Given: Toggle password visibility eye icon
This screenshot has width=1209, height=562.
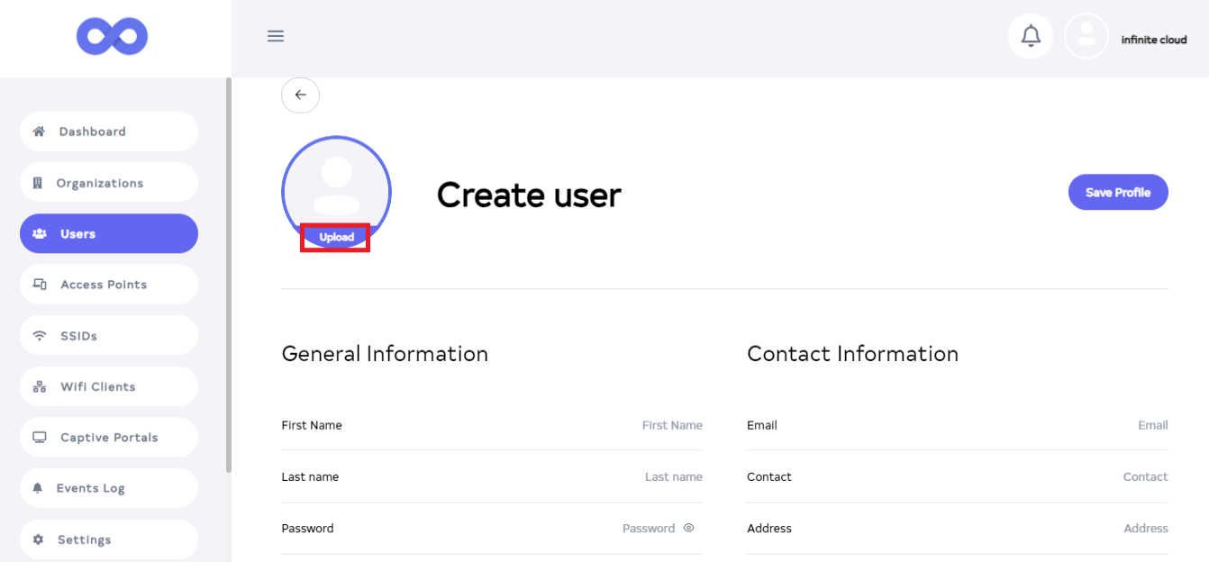Looking at the screenshot, I should click(x=688, y=529).
